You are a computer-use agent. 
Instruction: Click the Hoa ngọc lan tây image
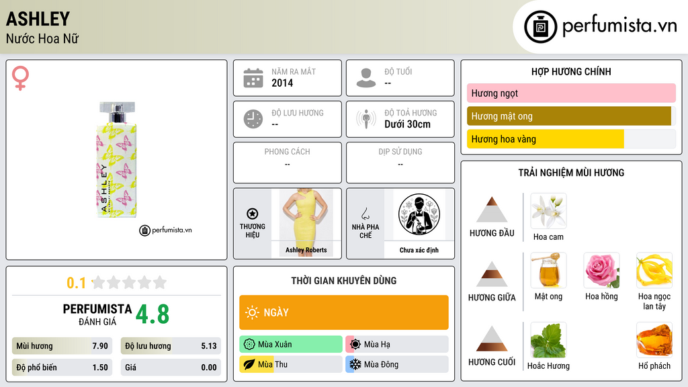[x=654, y=270]
